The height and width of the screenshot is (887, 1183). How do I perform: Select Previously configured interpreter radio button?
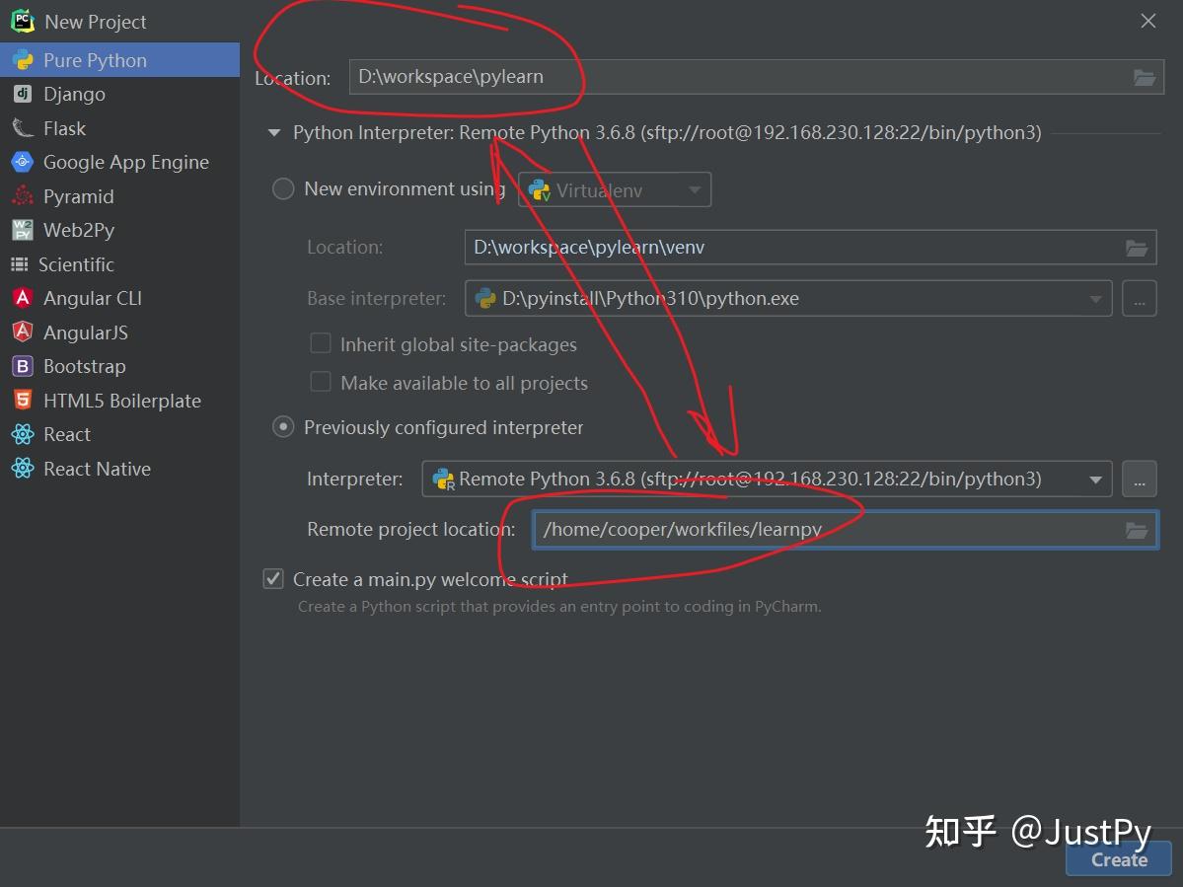point(283,426)
